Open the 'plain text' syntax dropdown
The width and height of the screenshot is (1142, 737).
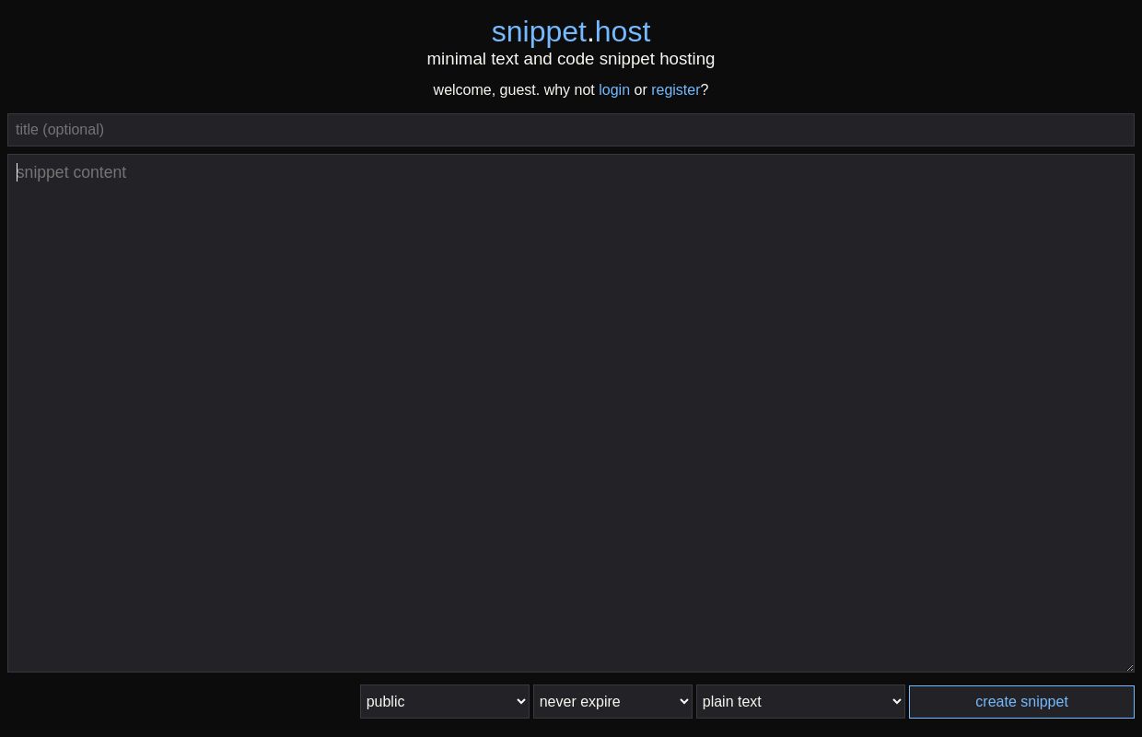[x=799, y=701]
